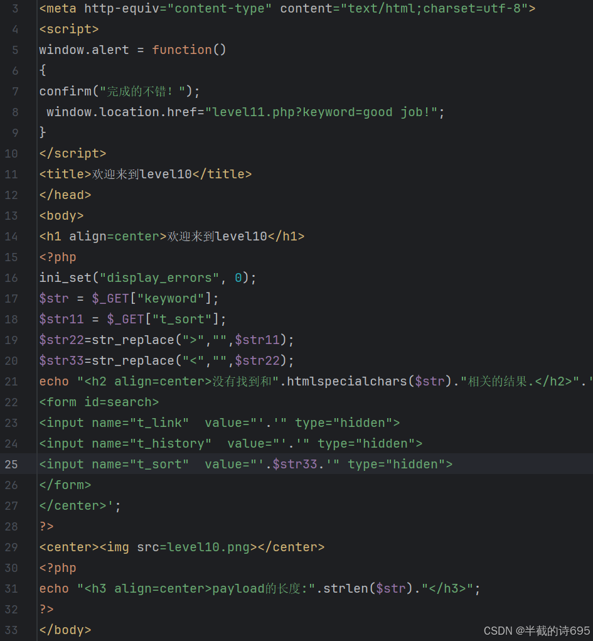The height and width of the screenshot is (641, 593).
Task: Click the </head> tag on line 12
Action: point(65,195)
